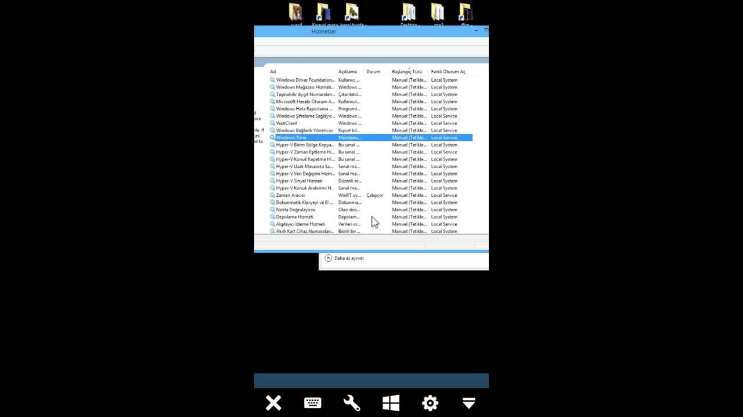This screenshot has height=417, width=743.
Task: Click gear icon beside Windows Driver Foundation
Action: 272,80
